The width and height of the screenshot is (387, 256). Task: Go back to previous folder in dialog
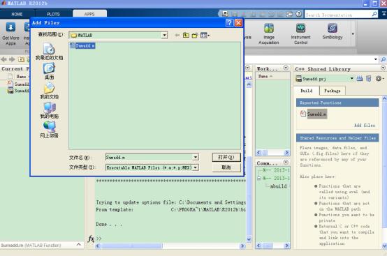coord(177,36)
